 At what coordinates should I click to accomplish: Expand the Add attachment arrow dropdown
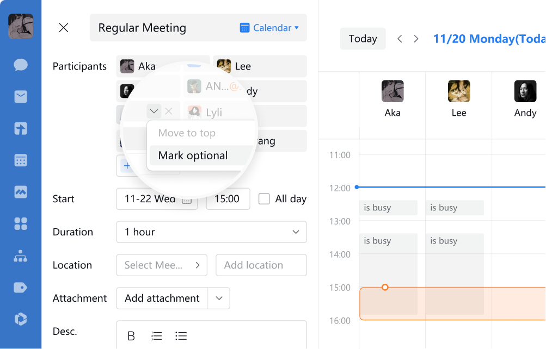219,298
